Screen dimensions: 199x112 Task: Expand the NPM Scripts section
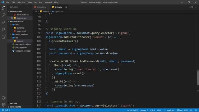pyautogui.click(x=15, y=107)
